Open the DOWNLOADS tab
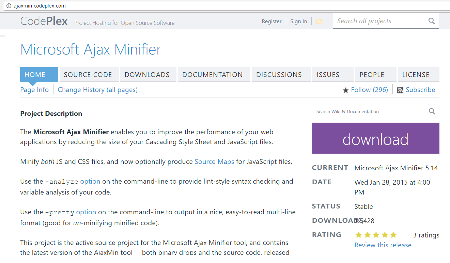This screenshot has width=450, height=263. tap(149, 75)
